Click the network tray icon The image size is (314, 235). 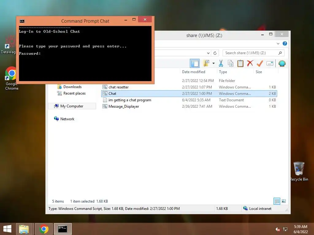click(285, 229)
